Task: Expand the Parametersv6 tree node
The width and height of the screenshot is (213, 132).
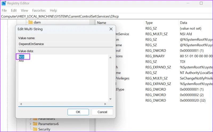Action: click(30, 124)
